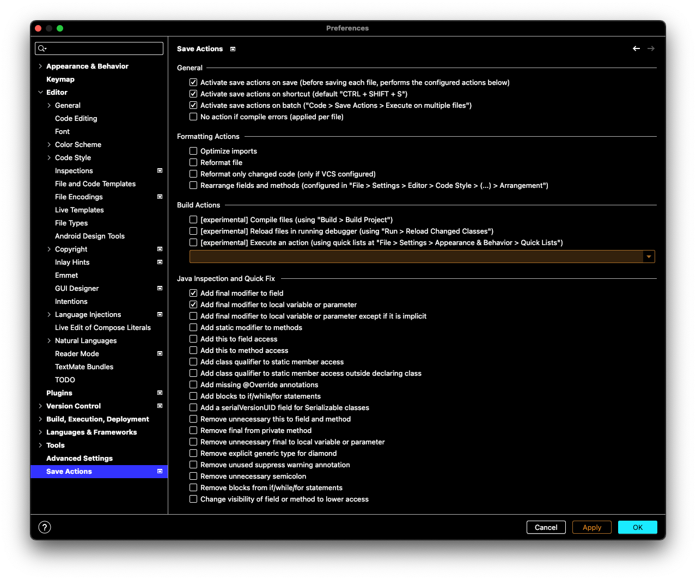The width and height of the screenshot is (696, 580).
Task: Click the Apply button
Action: tap(591, 527)
